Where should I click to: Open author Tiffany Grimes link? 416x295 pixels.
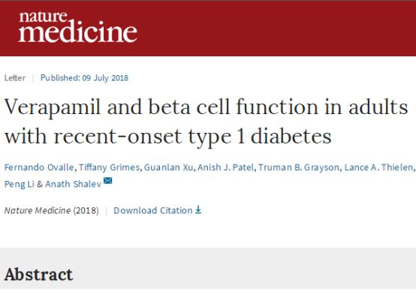coord(109,167)
